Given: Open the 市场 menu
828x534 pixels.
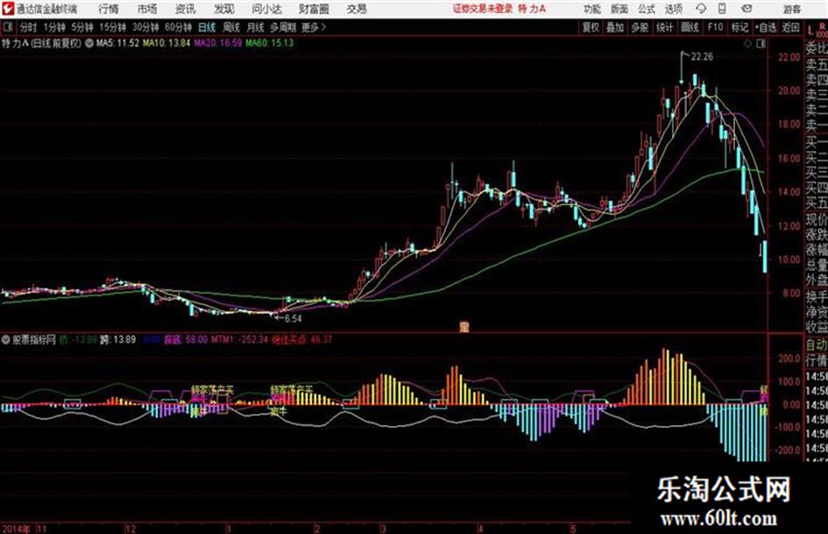Looking at the screenshot, I should [x=147, y=9].
